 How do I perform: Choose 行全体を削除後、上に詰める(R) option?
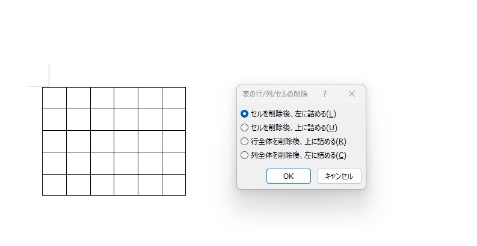coord(245,142)
